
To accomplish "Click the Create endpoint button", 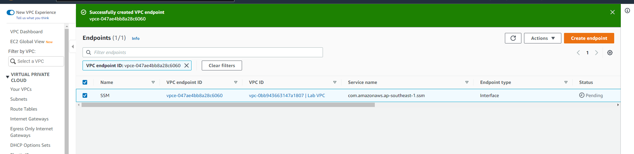I will click(x=589, y=38).
